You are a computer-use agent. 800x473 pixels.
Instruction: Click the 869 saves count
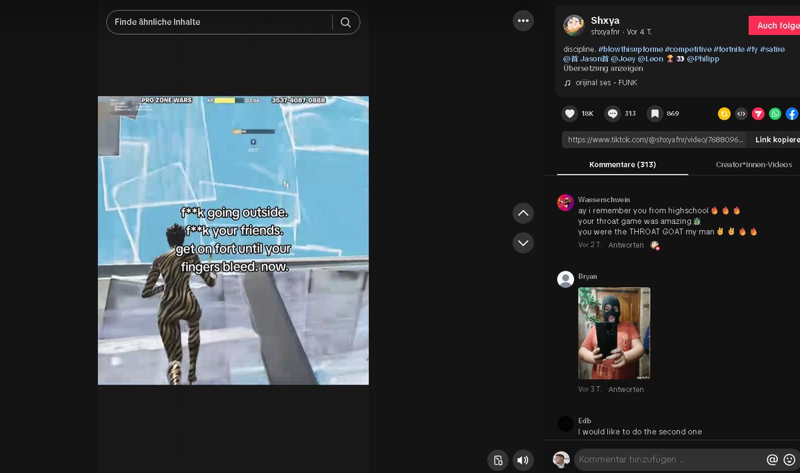(673, 114)
